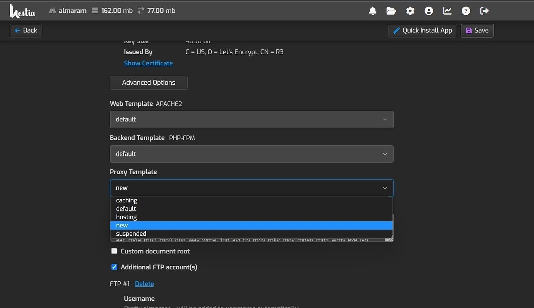Viewport: 534px width, 308px height.
Task: Save the domain configuration
Action: click(477, 30)
